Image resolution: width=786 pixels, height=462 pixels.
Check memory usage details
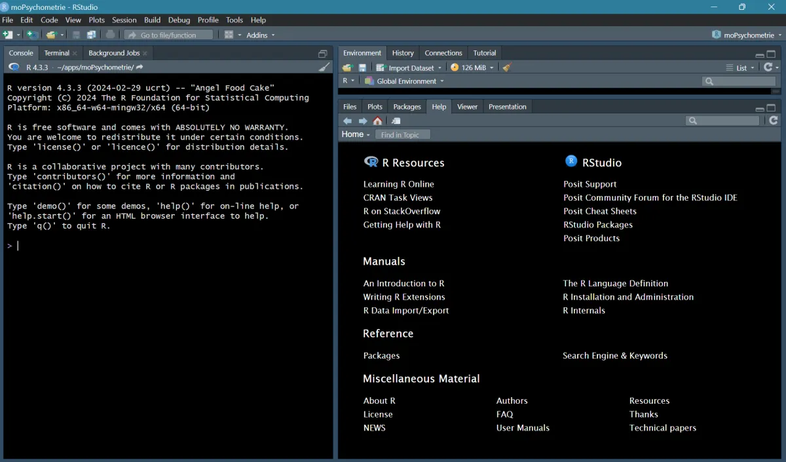coord(473,67)
